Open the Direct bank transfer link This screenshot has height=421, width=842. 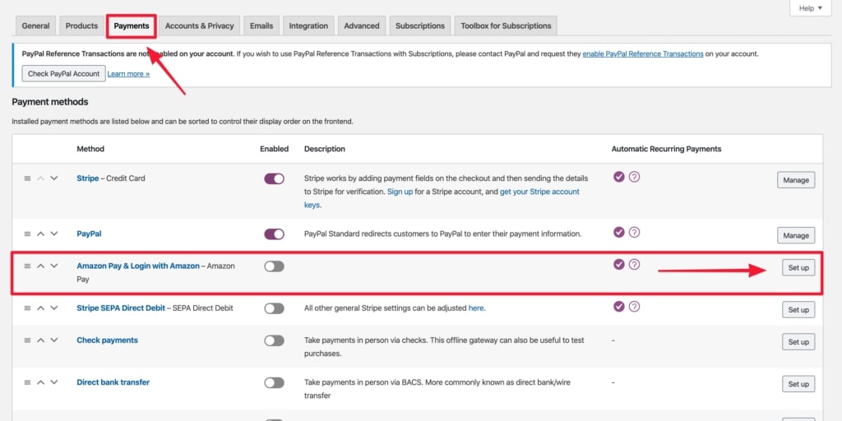113,382
